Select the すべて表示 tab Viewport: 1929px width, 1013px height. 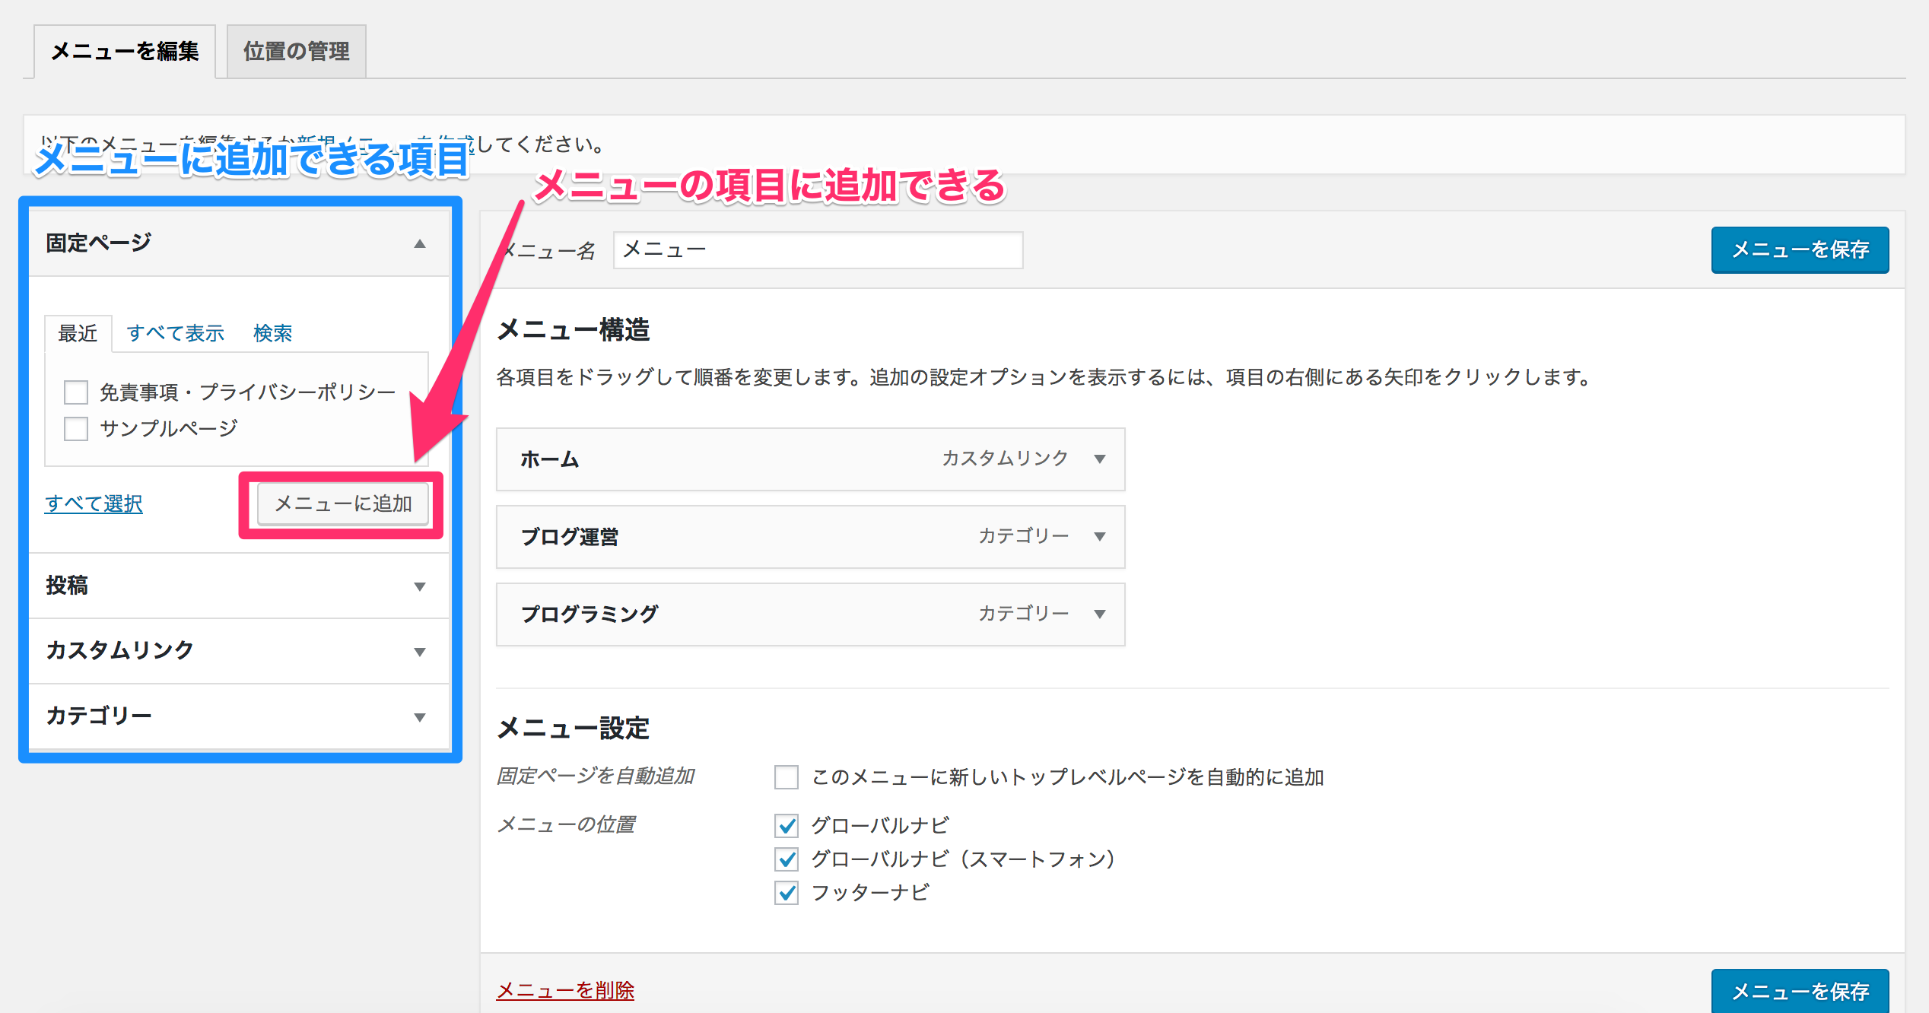point(175,333)
